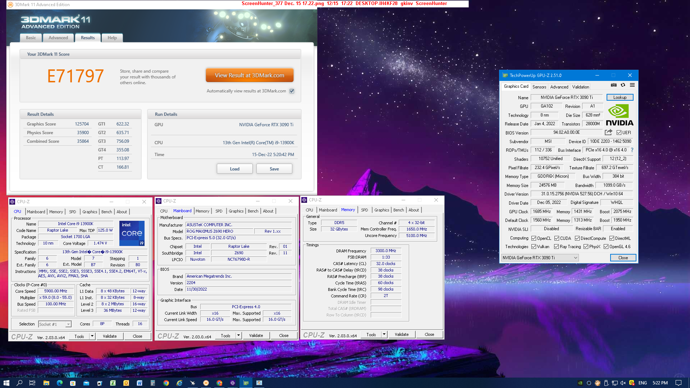The image size is (690, 388).
Task: Switch to Advanced tab in 3DMark 11
Action: 58,38
